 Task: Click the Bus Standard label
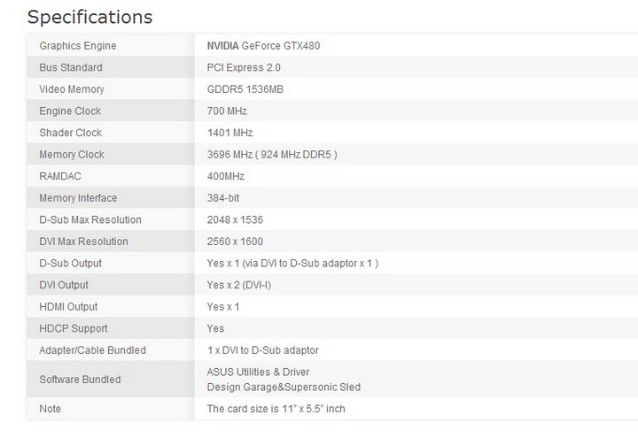[x=71, y=67]
